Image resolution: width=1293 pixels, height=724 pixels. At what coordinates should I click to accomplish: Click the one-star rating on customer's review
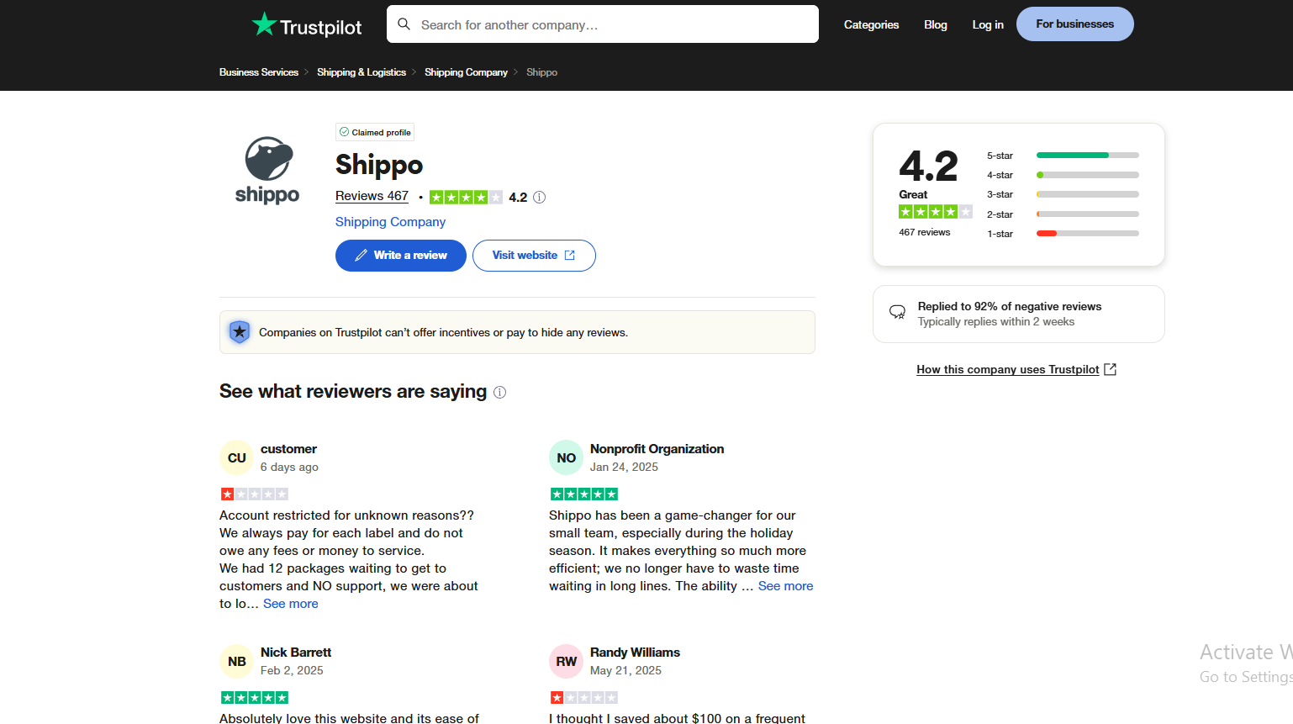coord(255,494)
